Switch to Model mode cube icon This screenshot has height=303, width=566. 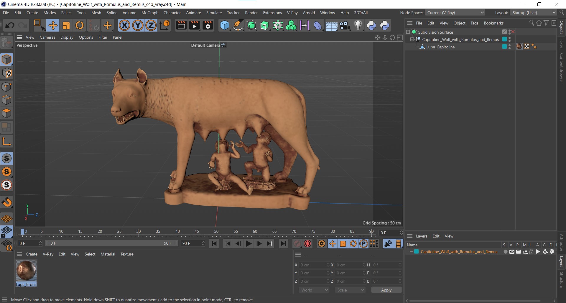click(x=6, y=60)
